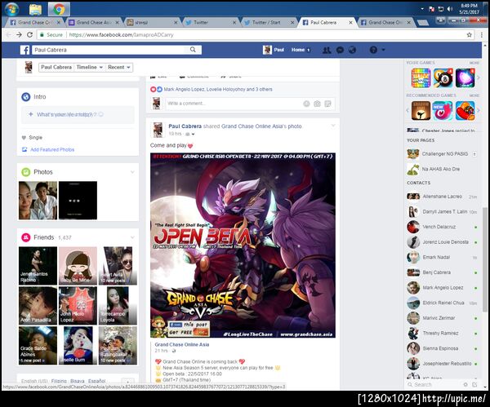The height and width of the screenshot is (407, 490).
Task: Expand the Friends section chevron
Action: coord(132,237)
